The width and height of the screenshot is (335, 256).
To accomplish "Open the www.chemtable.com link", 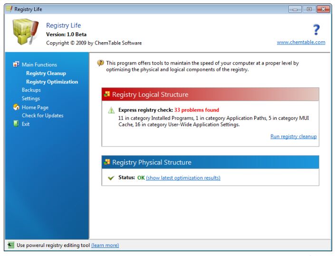I will coord(301,42).
